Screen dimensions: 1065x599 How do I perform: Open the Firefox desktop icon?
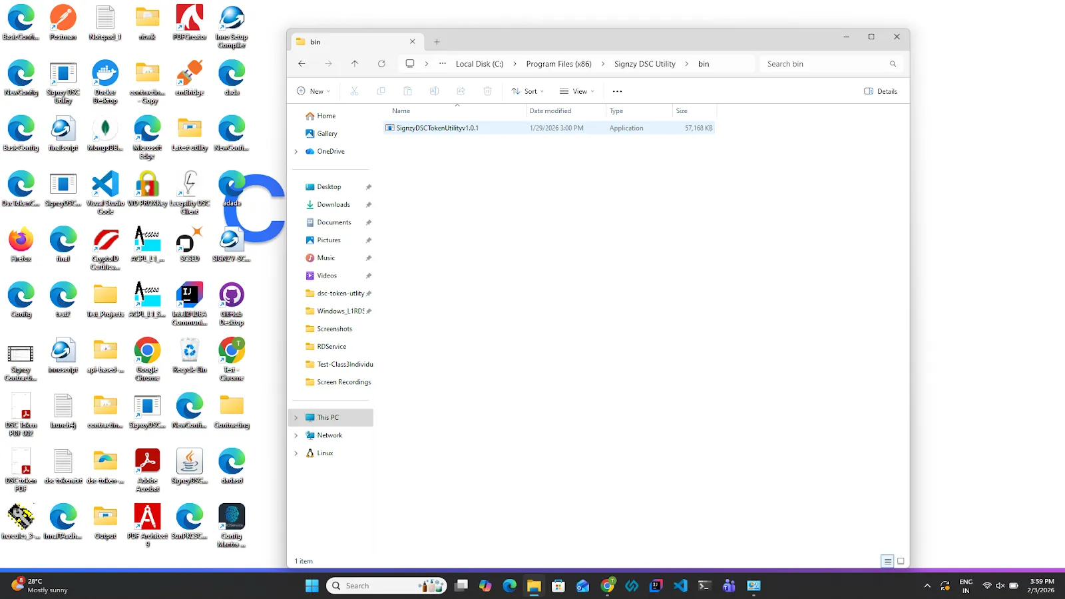(21, 244)
